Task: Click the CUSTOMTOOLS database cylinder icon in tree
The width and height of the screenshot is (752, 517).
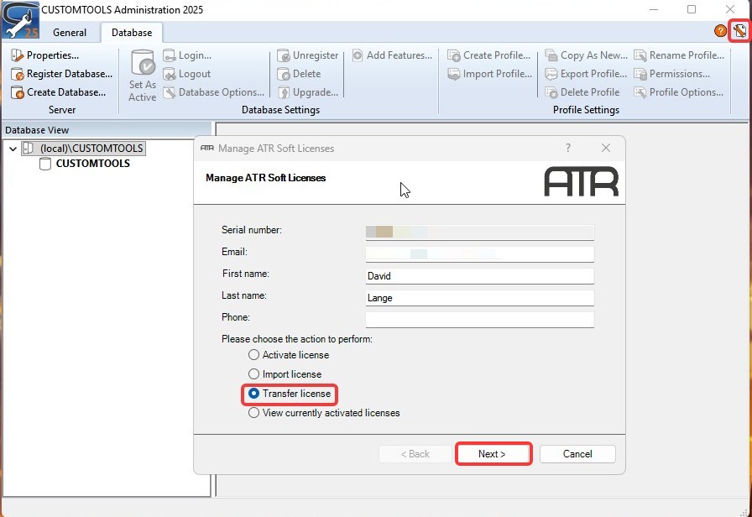Action: [x=45, y=164]
